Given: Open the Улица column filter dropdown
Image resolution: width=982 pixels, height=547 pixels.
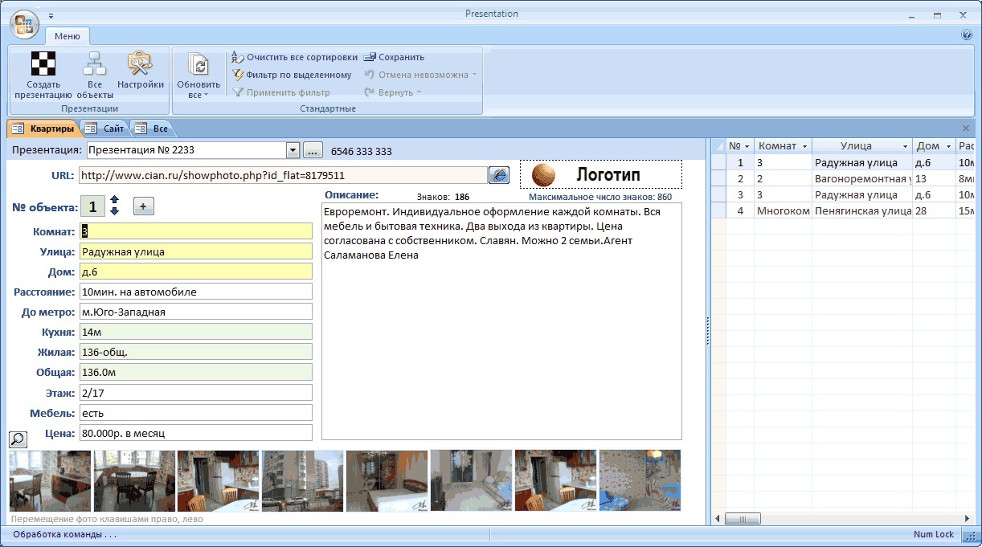Looking at the screenshot, I should 905,146.
